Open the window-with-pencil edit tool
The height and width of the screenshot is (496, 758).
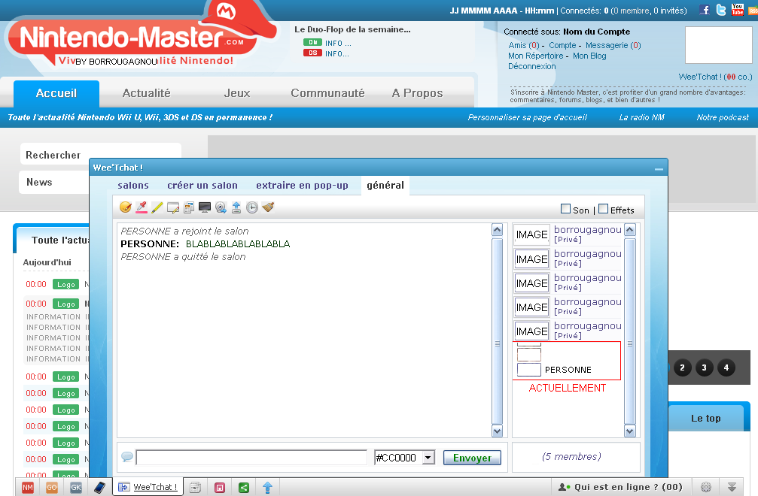(x=173, y=207)
